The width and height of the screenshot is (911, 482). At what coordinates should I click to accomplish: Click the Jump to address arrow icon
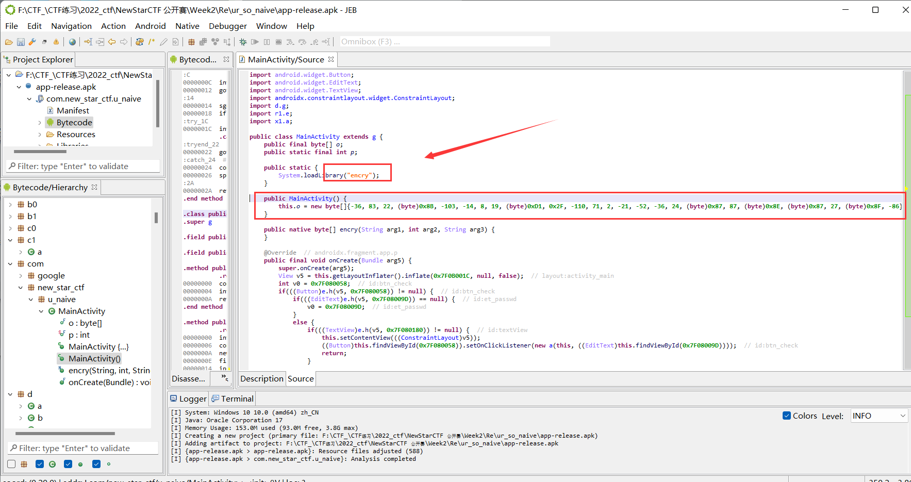click(88, 42)
